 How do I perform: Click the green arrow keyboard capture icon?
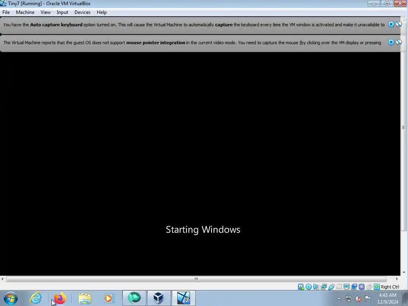(x=377, y=287)
